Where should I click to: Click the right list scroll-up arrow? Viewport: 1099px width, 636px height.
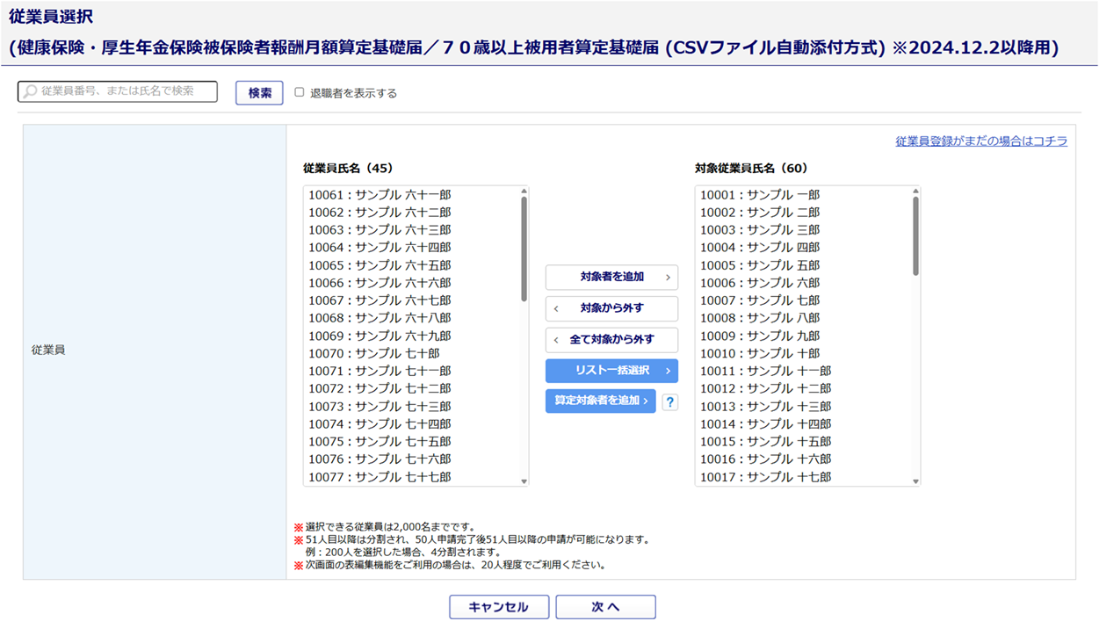[915, 191]
